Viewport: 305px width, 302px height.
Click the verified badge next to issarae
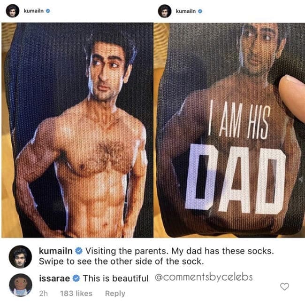(76, 278)
